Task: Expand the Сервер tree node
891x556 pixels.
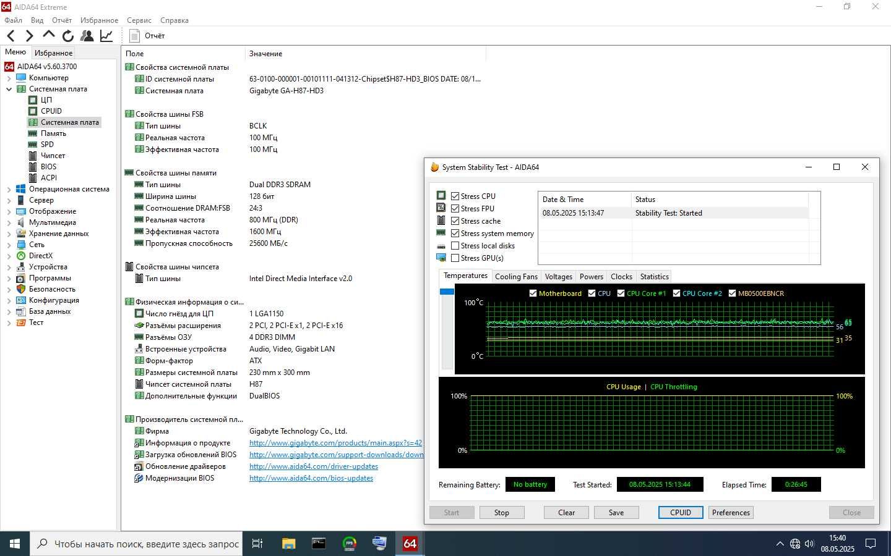Action: coord(9,201)
